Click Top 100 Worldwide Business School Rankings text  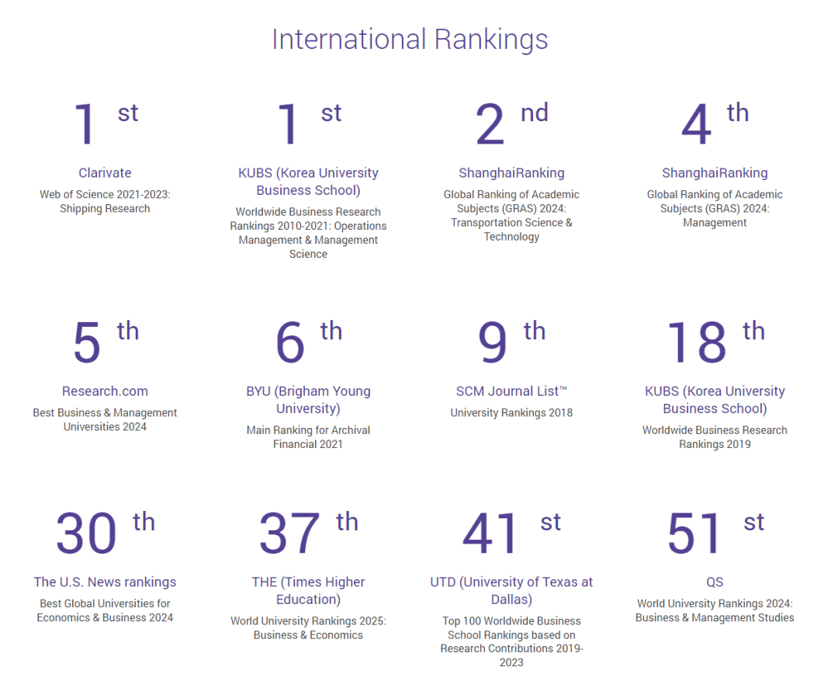511,641
